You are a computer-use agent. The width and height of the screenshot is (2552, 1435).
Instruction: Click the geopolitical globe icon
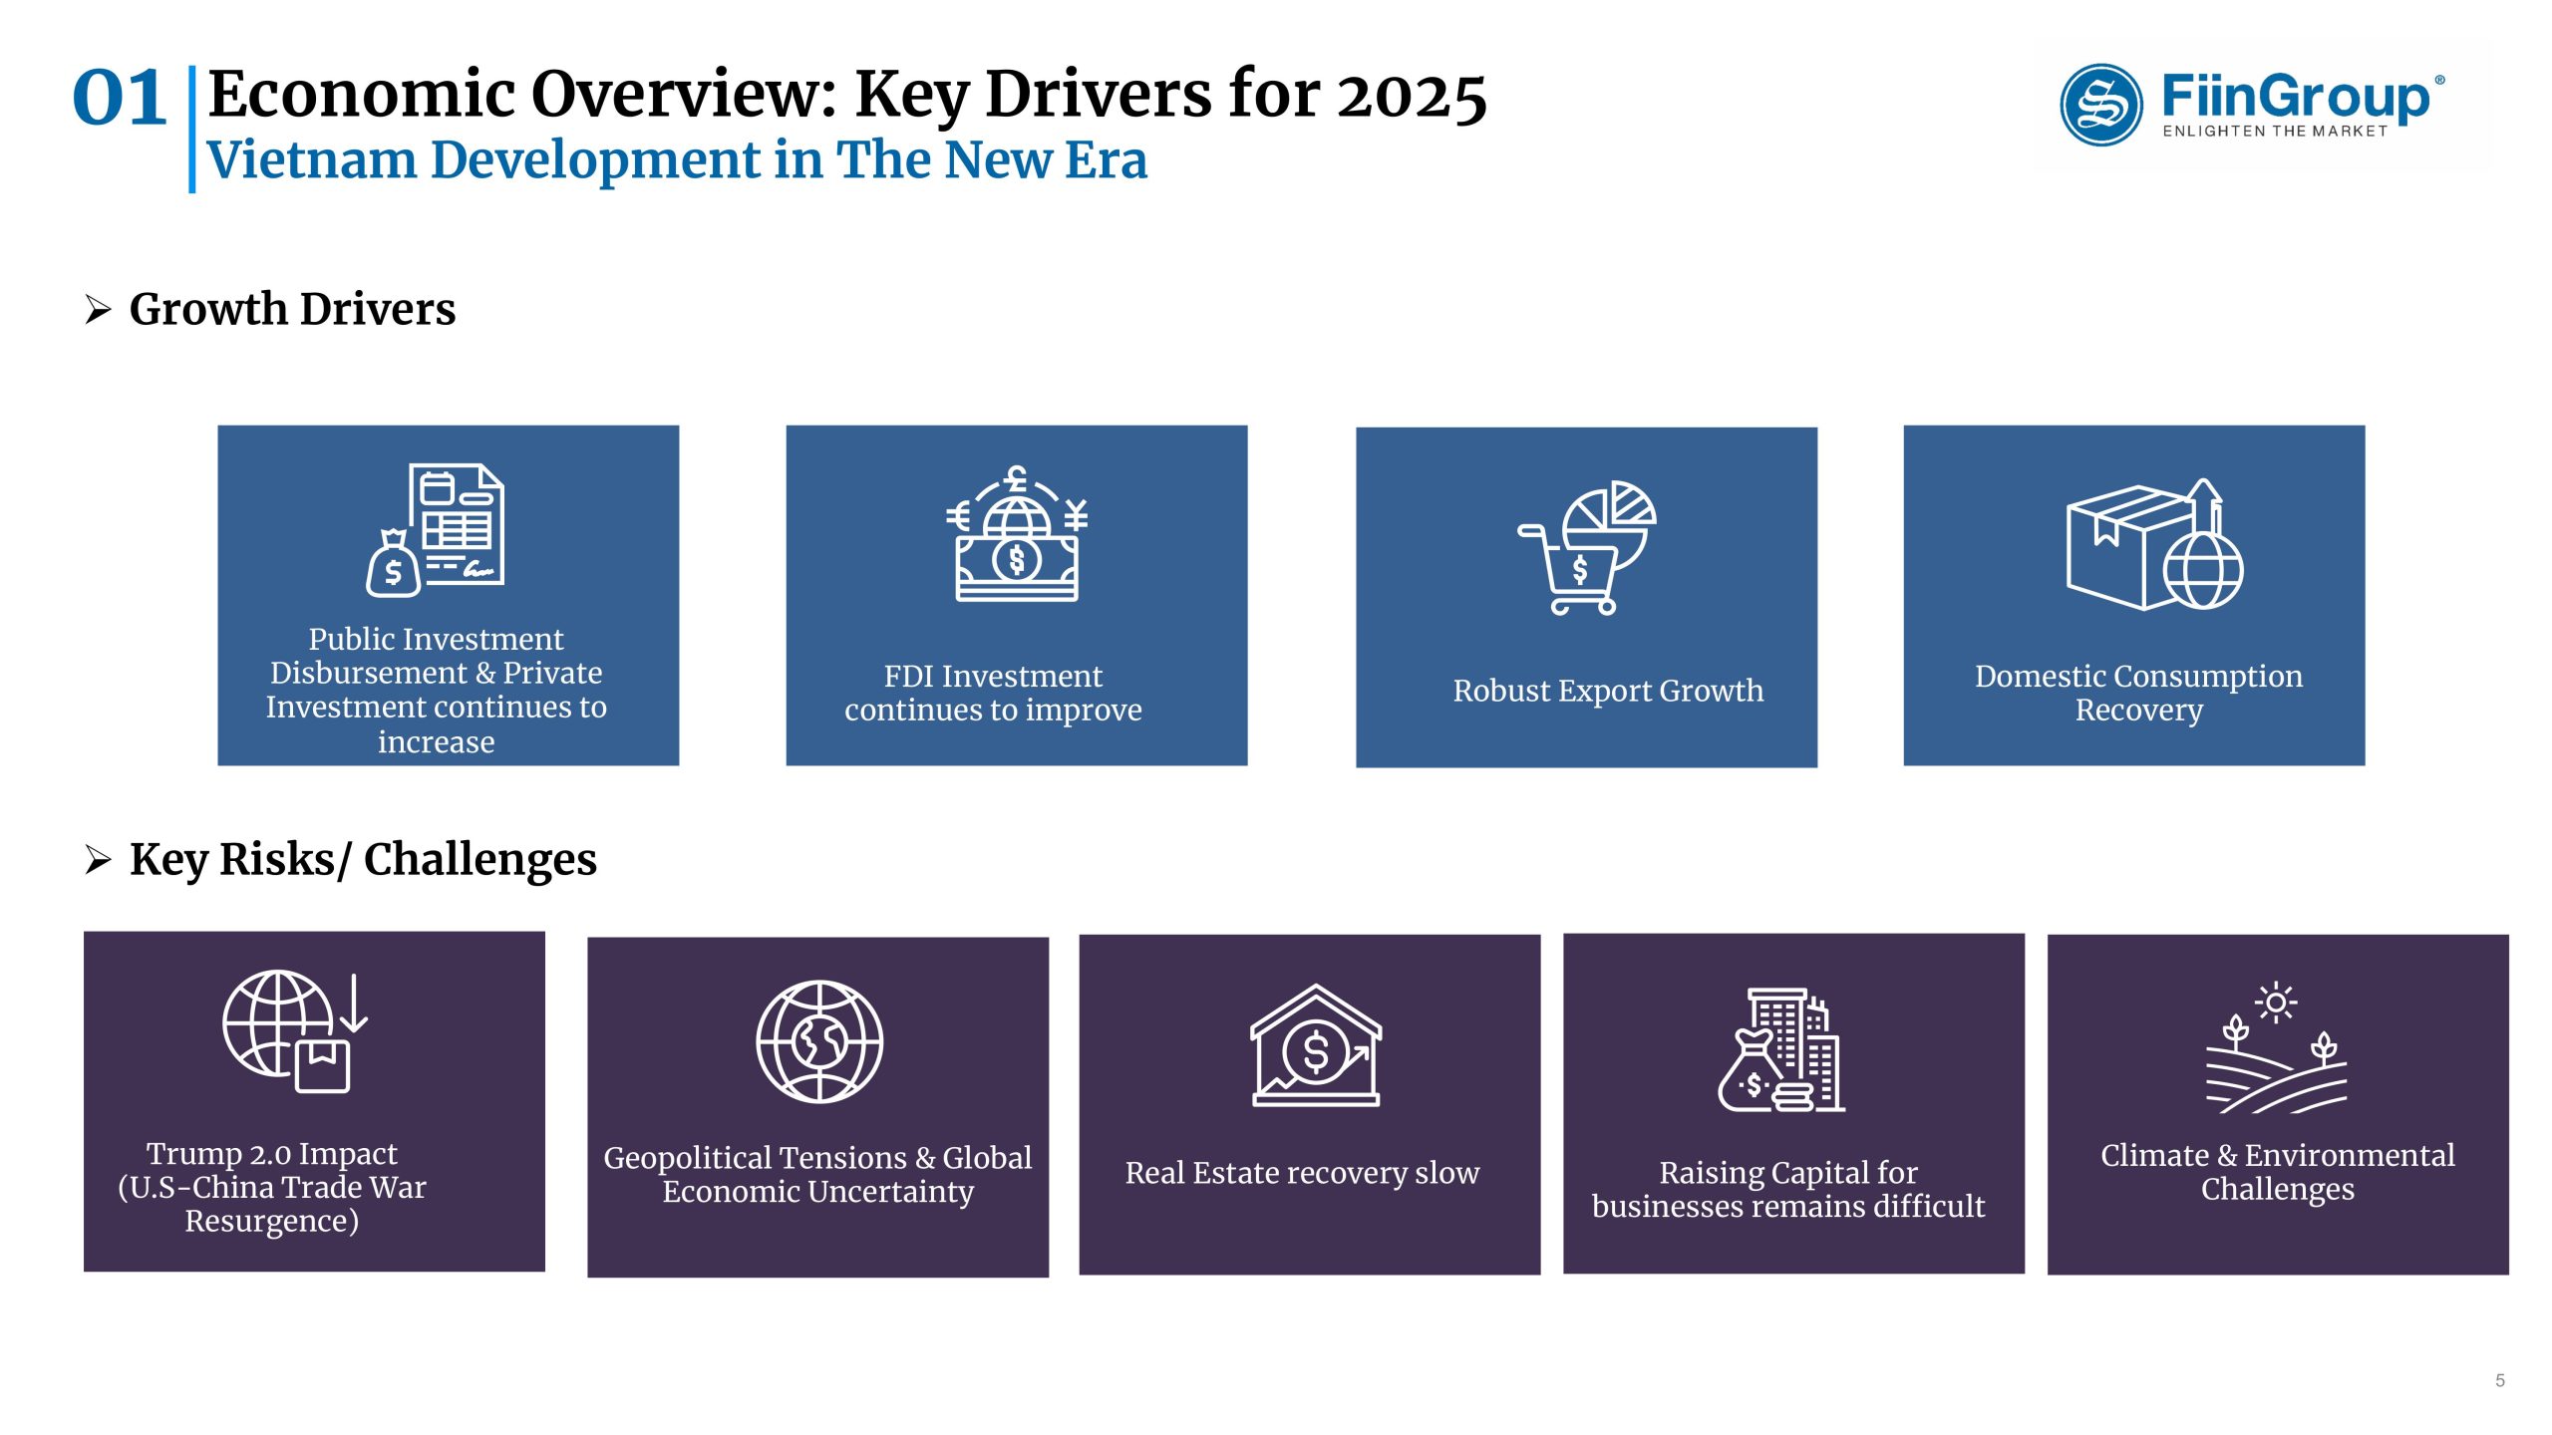[x=818, y=1041]
